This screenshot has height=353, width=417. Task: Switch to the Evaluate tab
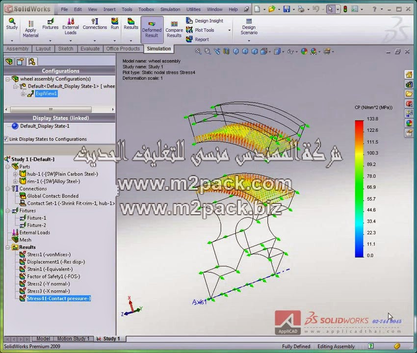(90, 49)
